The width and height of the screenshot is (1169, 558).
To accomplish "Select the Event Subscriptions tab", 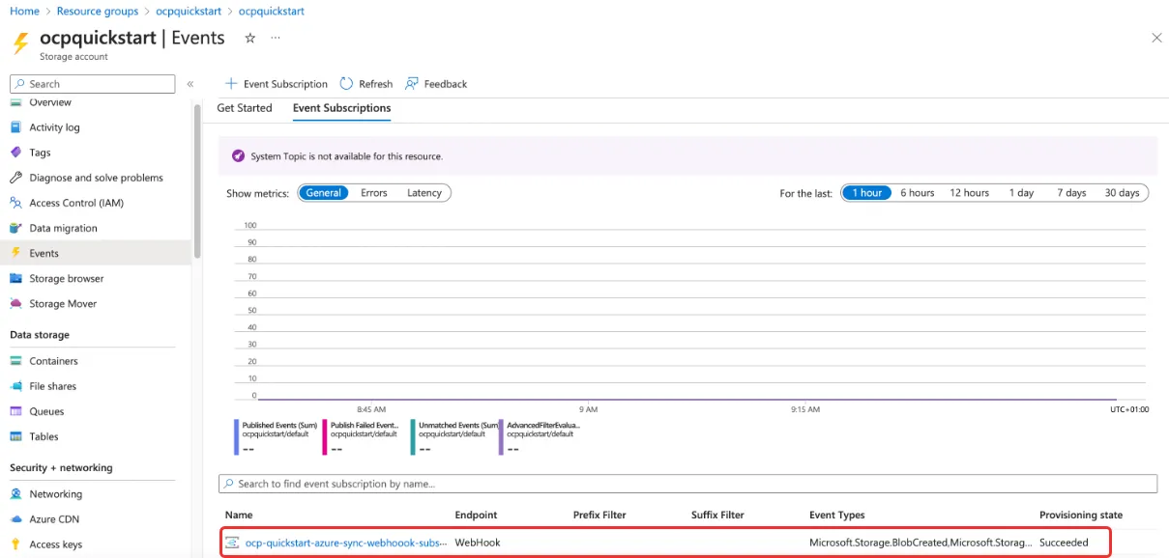I will pos(342,108).
